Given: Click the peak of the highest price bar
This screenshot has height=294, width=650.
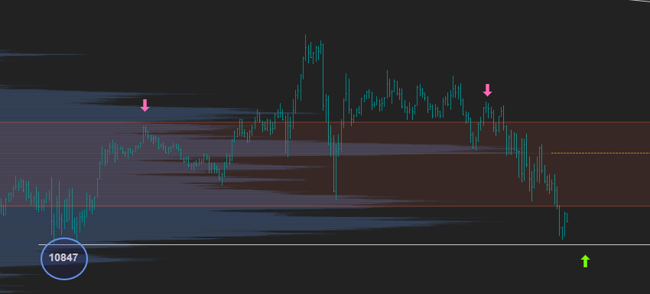Looking at the screenshot, I should pyautogui.click(x=306, y=36).
